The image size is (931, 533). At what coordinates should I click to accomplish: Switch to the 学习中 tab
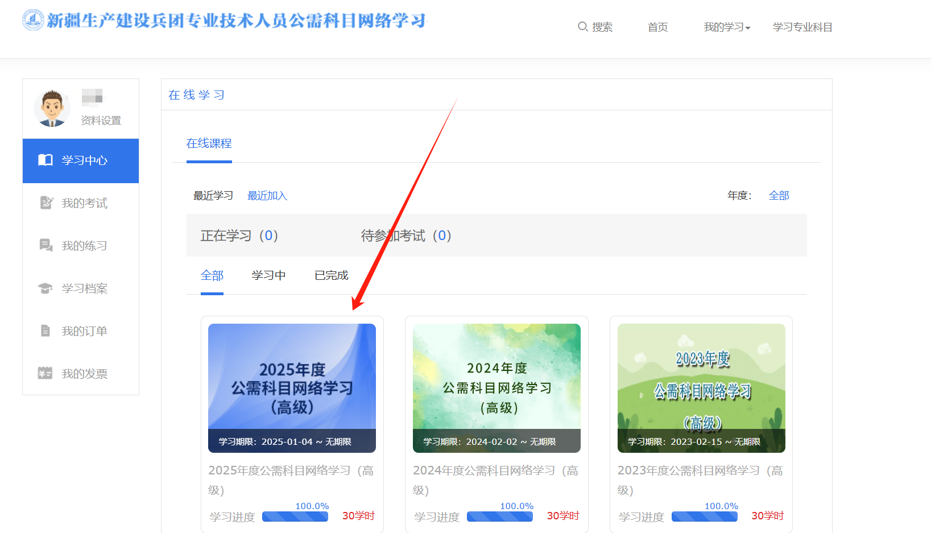pyautogui.click(x=268, y=275)
